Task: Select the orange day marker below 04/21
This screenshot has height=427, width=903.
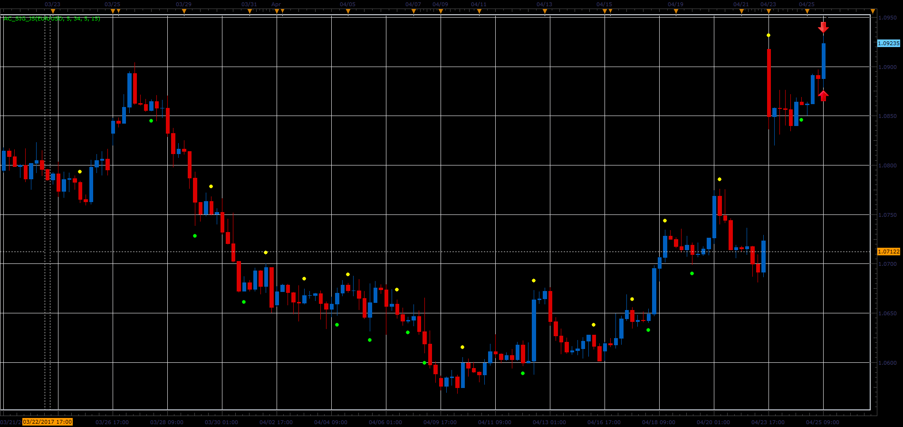Action: (x=741, y=11)
